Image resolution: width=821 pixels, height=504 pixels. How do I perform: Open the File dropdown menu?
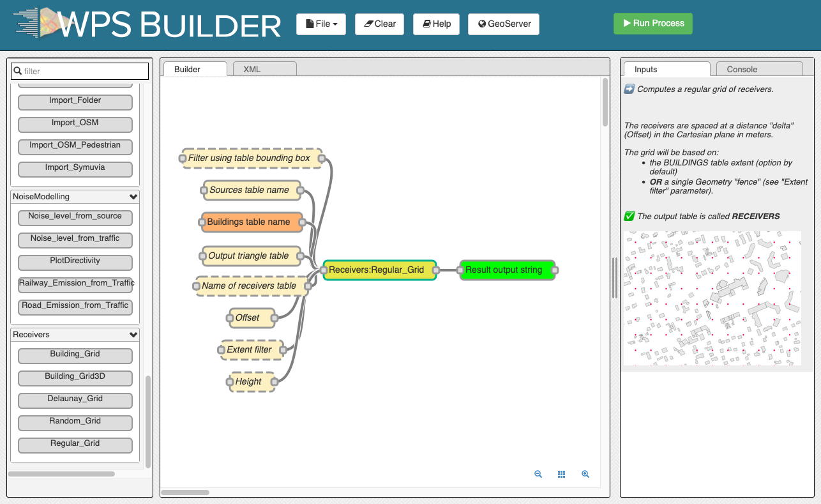coord(321,24)
